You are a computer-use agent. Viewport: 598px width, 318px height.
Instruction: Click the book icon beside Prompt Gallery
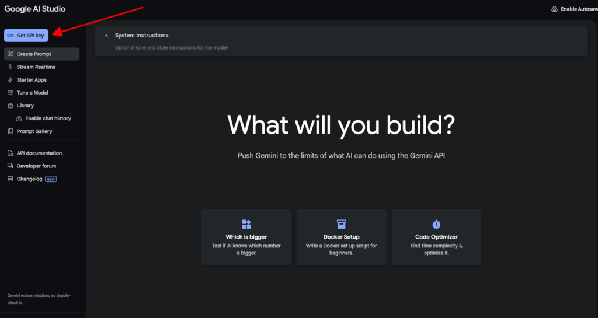point(11,131)
